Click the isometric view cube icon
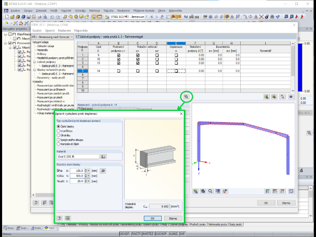 291,191
